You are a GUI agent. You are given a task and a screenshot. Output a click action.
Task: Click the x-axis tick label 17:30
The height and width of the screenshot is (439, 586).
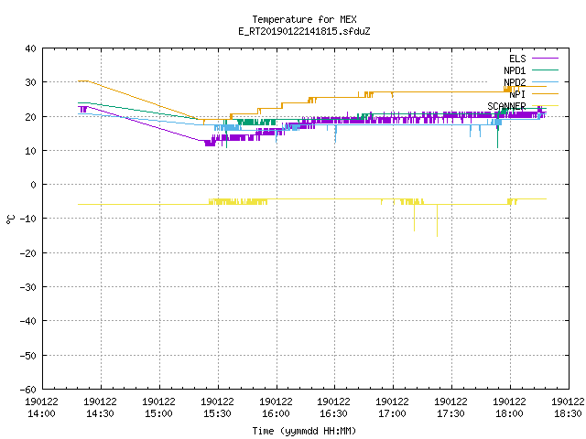(451, 413)
